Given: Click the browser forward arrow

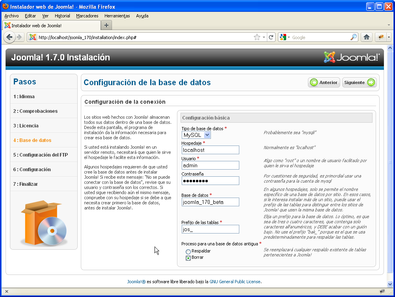Looking at the screenshot, I should point(19,37).
